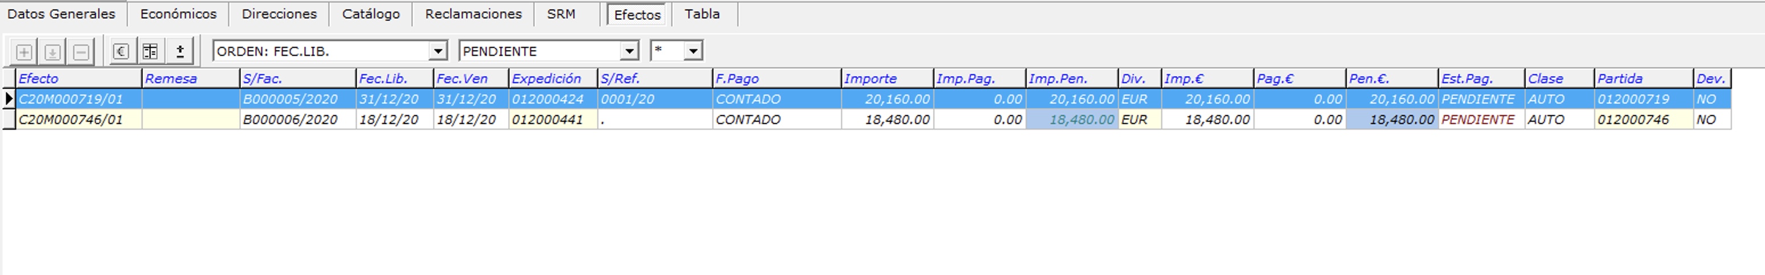The image size is (1765, 275).
Task: Switch to the Datos Generales tab
Action: tap(61, 14)
